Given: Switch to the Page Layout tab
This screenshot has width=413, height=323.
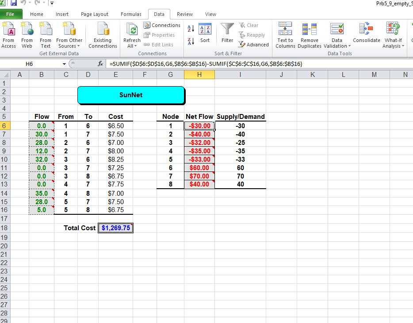Looking at the screenshot, I should [x=94, y=14].
